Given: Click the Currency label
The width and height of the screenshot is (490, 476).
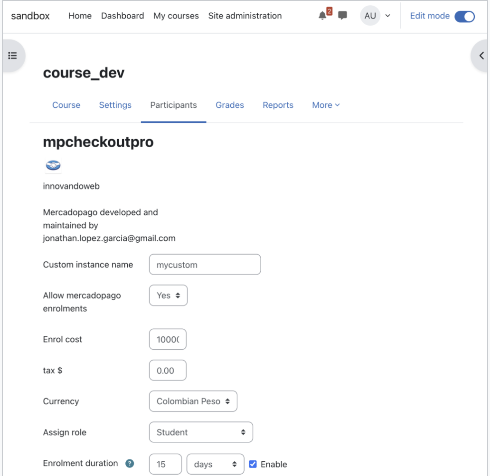Looking at the screenshot, I should [x=61, y=401].
